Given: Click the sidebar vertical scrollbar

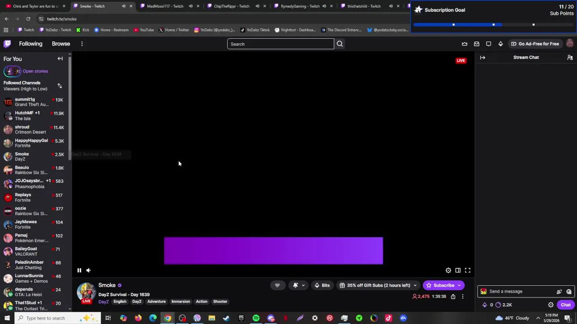Looking at the screenshot, I should pyautogui.click(x=70, y=108).
